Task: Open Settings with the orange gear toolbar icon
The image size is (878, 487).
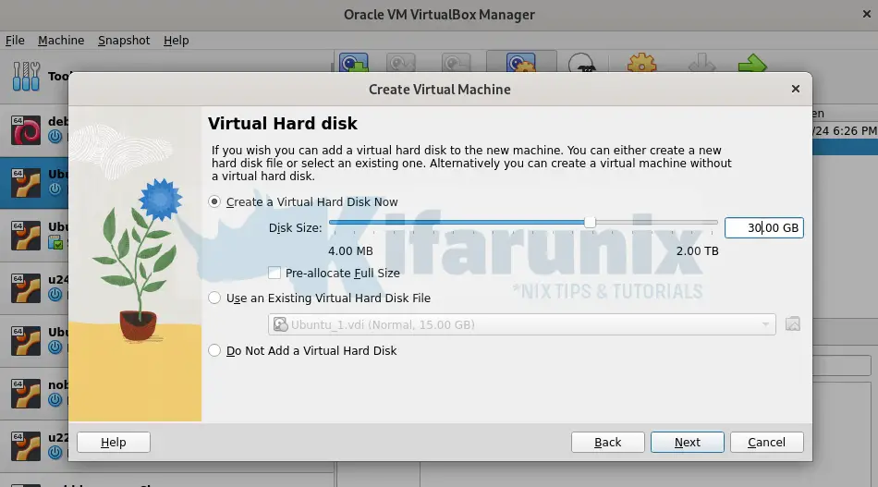Action: [641, 63]
